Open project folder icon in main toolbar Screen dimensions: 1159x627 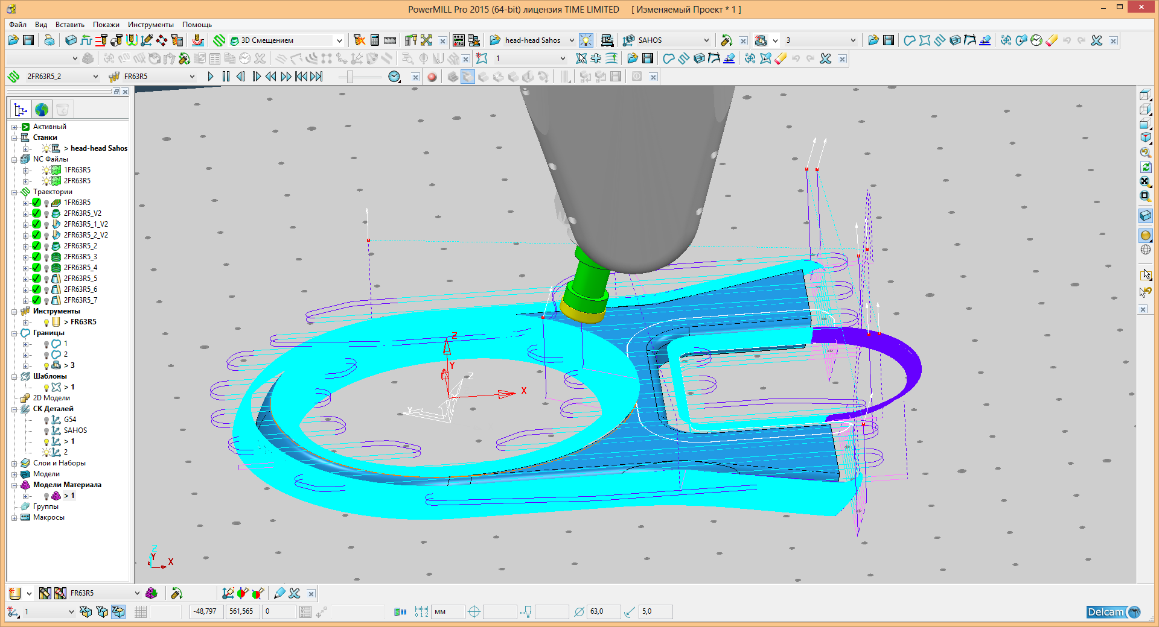pos(13,40)
